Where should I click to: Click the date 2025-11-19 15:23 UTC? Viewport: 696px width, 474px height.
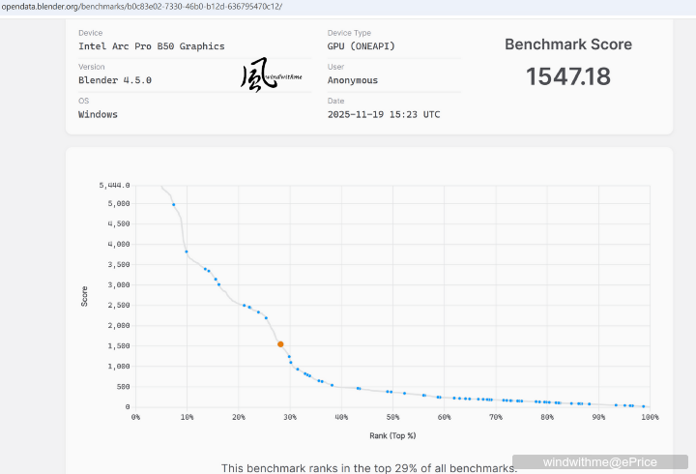(x=384, y=114)
